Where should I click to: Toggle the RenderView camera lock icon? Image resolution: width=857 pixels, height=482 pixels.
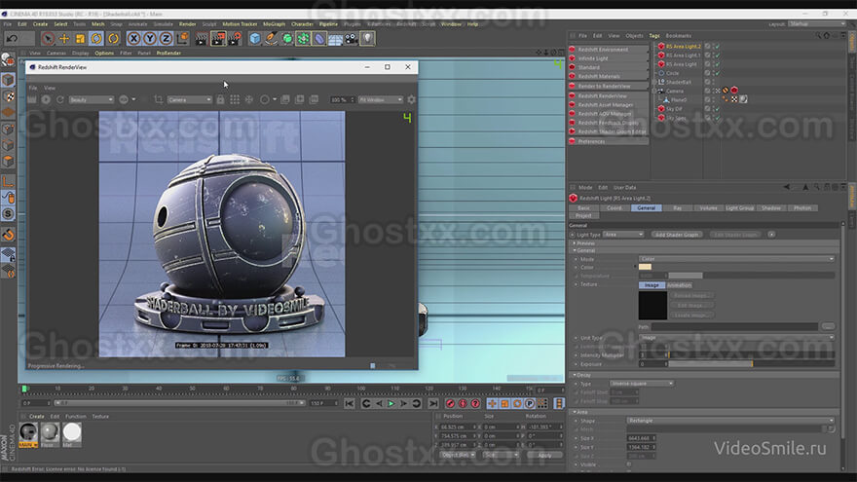(220, 99)
